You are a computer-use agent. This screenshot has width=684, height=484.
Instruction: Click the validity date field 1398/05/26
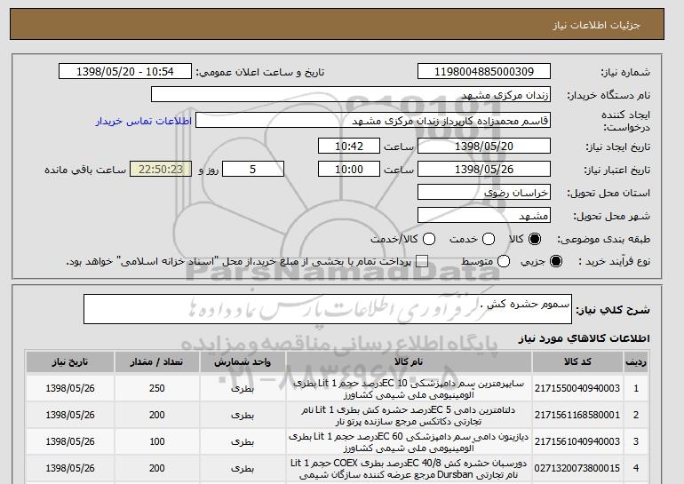[x=484, y=170]
